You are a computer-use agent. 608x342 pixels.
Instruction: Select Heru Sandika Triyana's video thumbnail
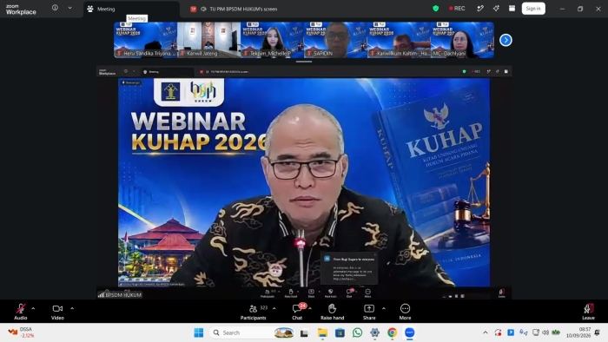[145, 40]
